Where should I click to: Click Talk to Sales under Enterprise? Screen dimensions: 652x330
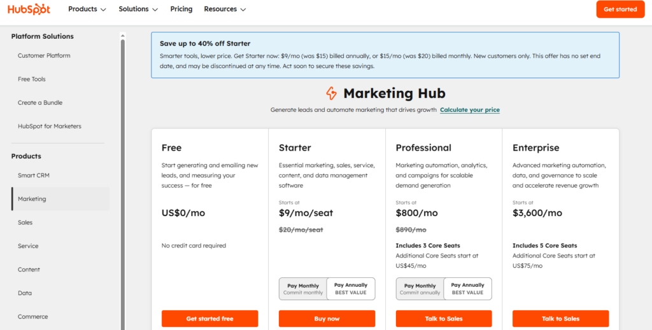pyautogui.click(x=560, y=319)
